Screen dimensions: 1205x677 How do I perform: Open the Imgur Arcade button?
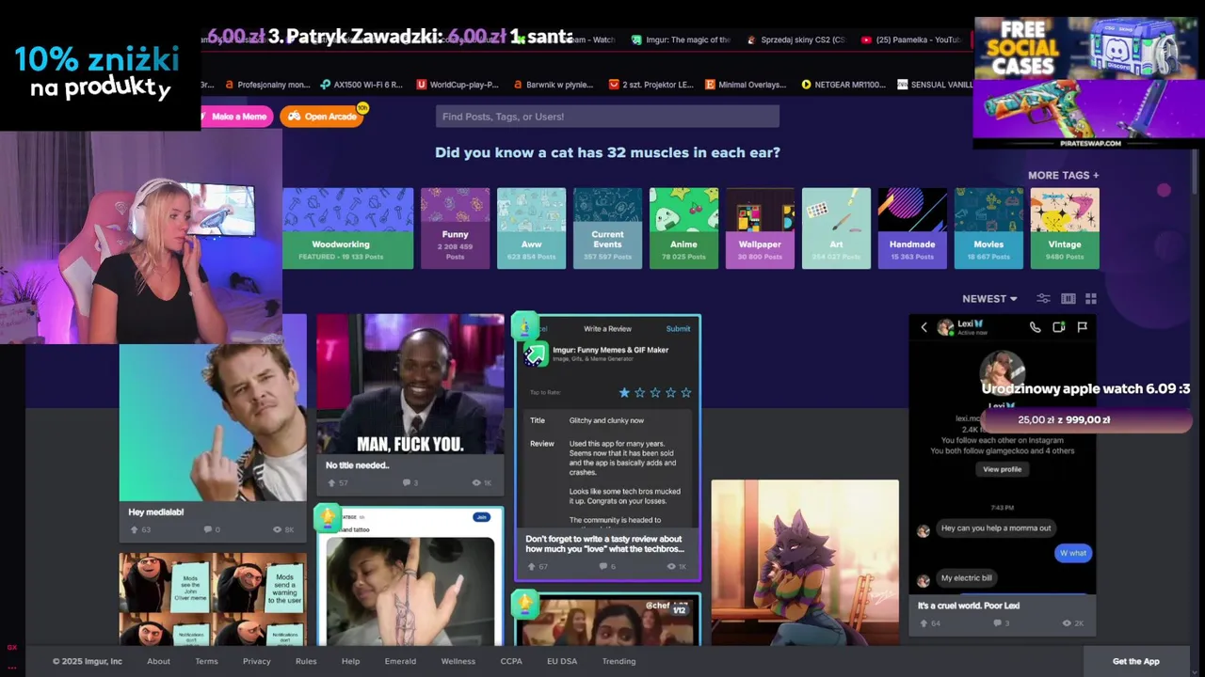pyautogui.click(x=323, y=117)
